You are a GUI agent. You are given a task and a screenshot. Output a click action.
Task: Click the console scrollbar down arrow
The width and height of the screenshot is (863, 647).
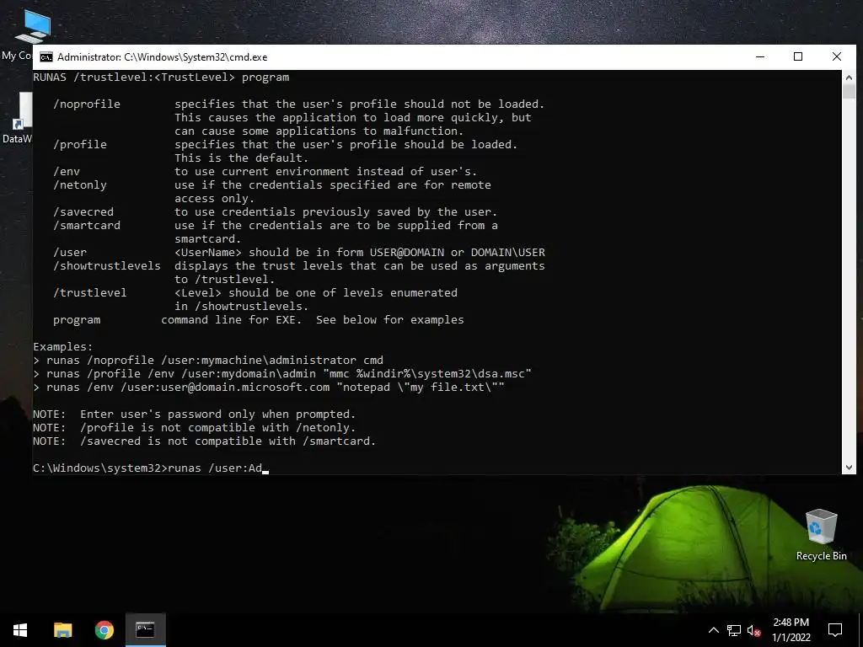coord(849,468)
